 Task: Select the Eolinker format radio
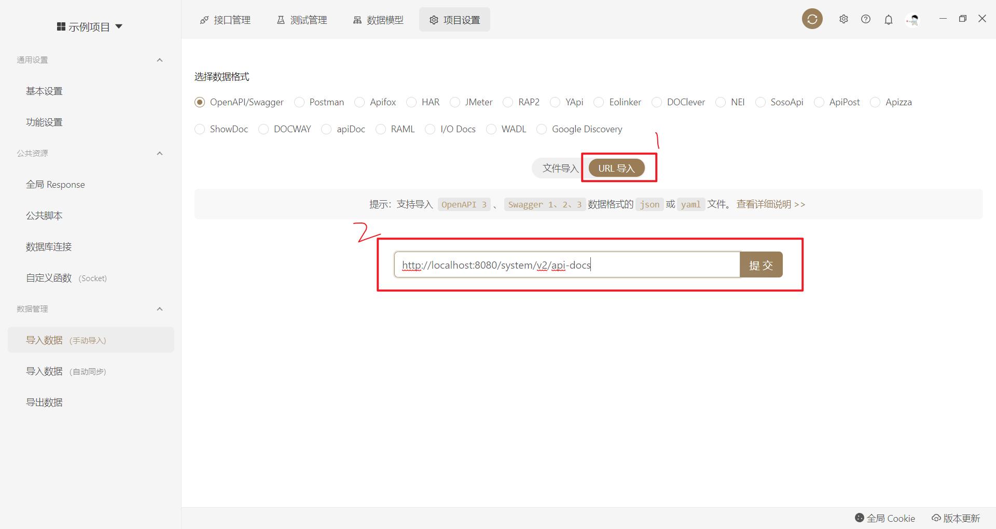coord(599,102)
